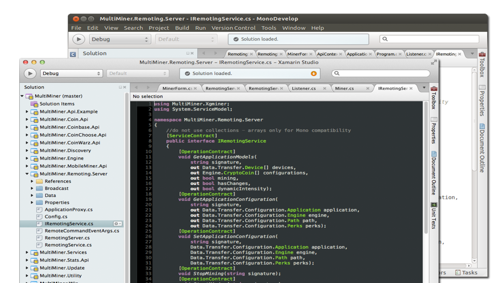Show the tab overflow list in MonoDevelop
This screenshot has width=504, height=283.
click(x=472, y=53)
